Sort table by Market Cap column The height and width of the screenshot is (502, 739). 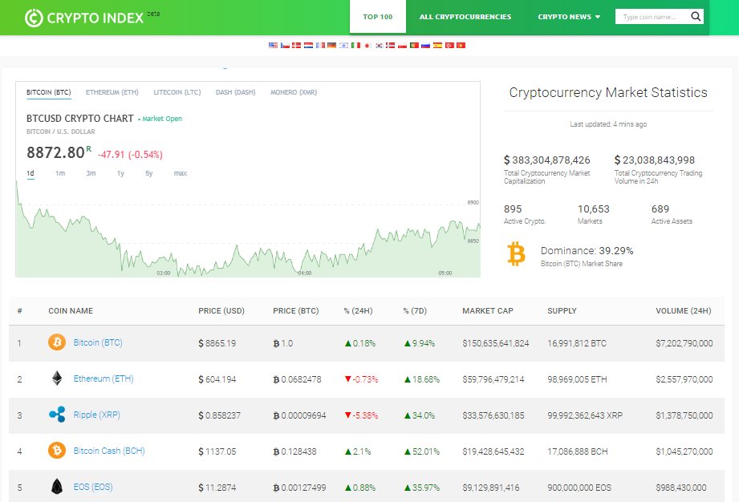tap(488, 311)
